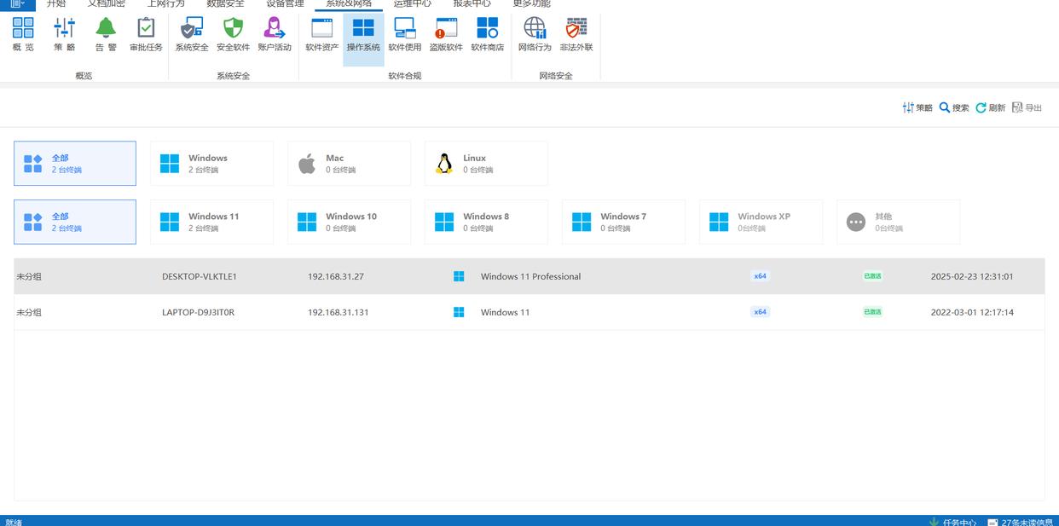Click the 搜索 search button
Screen dimensions: 1059x526
tap(954, 107)
